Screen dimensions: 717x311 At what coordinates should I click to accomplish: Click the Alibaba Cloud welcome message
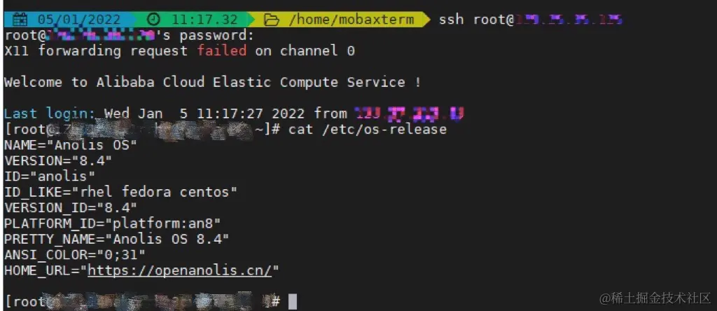[213, 82]
